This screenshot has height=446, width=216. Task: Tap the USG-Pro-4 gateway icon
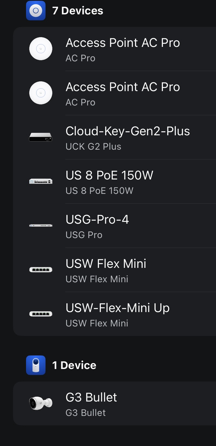(41, 226)
